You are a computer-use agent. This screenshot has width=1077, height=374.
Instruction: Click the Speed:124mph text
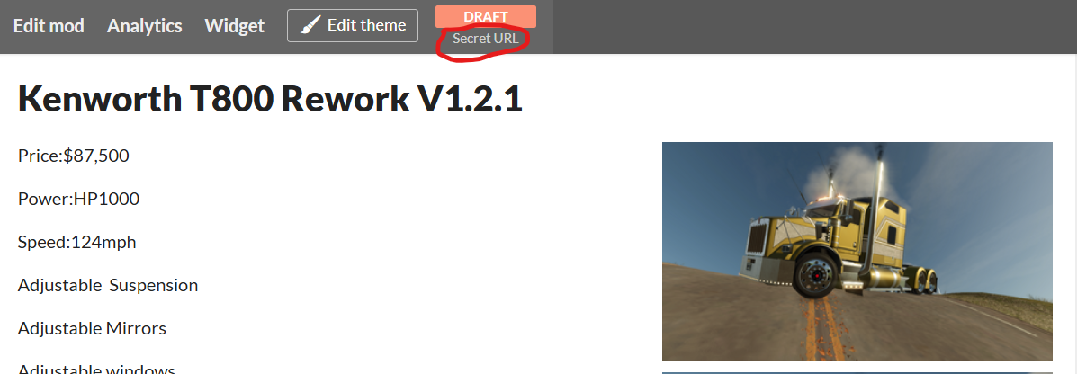pos(77,242)
